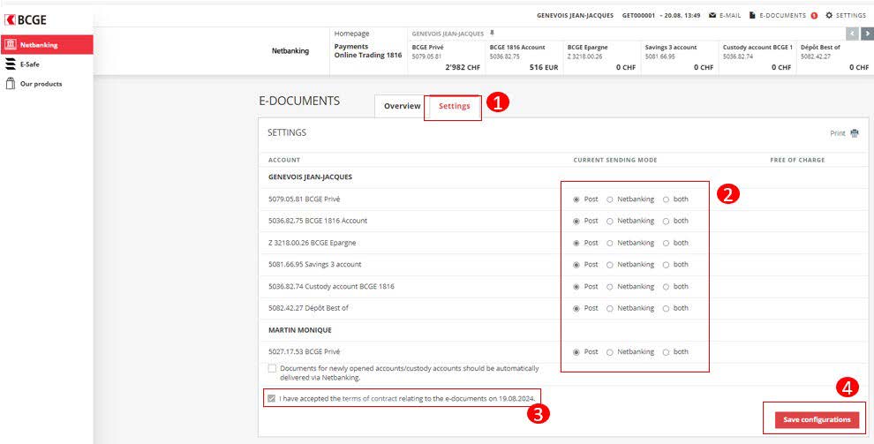Select both for Dépôt Best of
Screen dimensions: 874x444
(666, 308)
